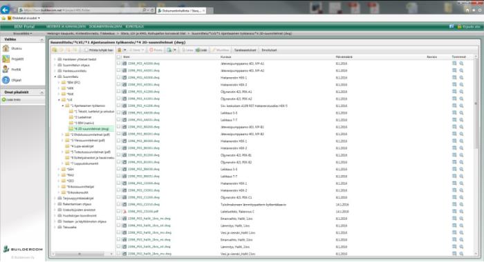Open the Ohjeet help question-mark icon
The image size is (484, 262).
point(6,80)
